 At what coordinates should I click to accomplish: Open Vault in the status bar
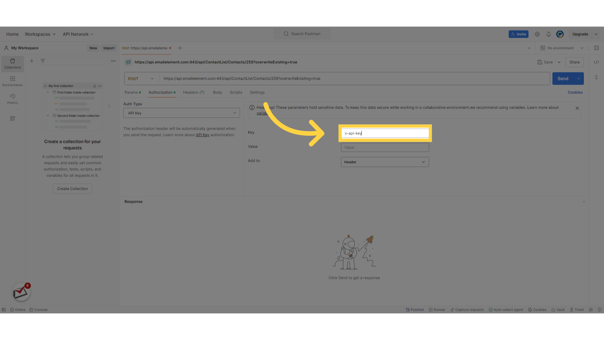pyautogui.click(x=558, y=310)
